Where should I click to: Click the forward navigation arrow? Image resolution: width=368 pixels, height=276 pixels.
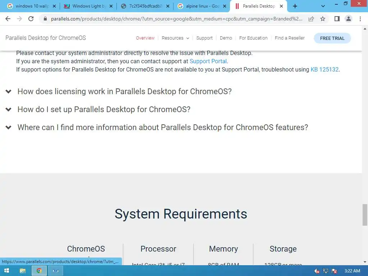[x=19, y=19]
